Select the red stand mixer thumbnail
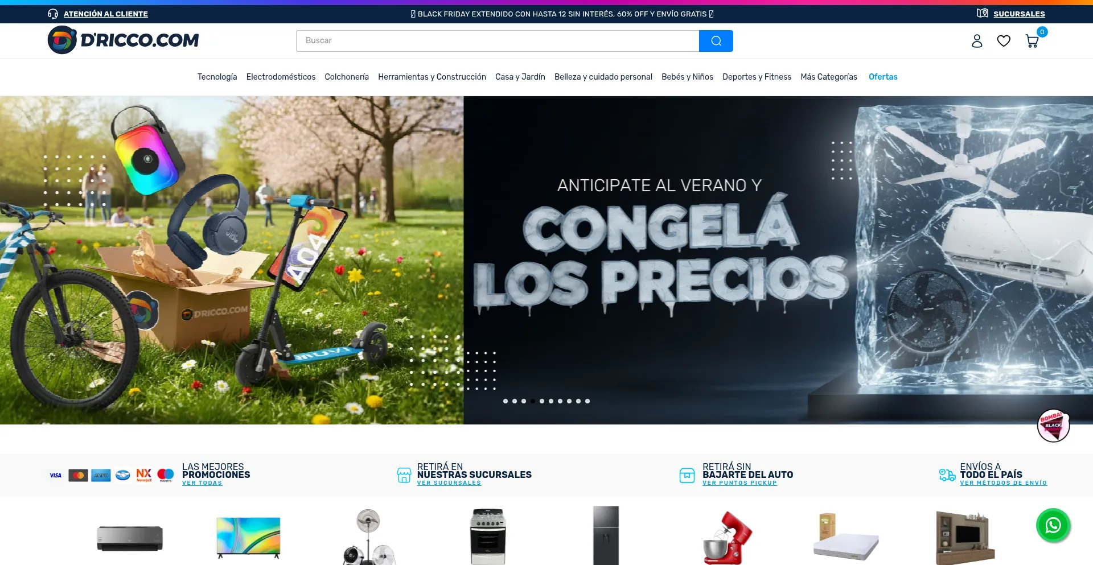Image resolution: width=1093 pixels, height=565 pixels. (x=727, y=537)
